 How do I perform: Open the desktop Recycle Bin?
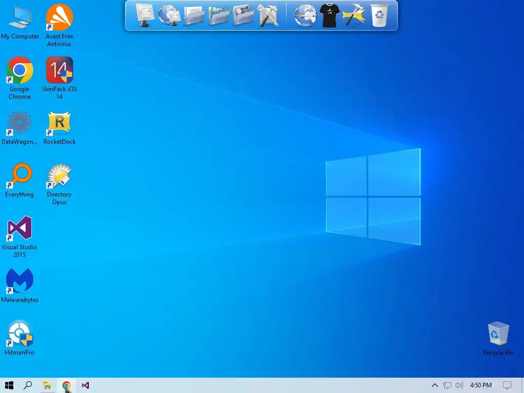tap(498, 338)
